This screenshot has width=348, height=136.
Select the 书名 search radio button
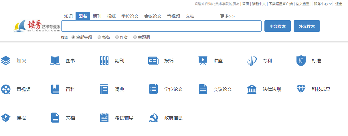(99, 37)
